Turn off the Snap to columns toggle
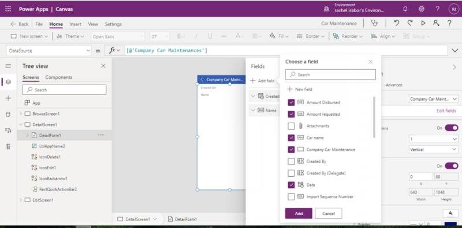462x228 pixels. [x=452, y=128]
